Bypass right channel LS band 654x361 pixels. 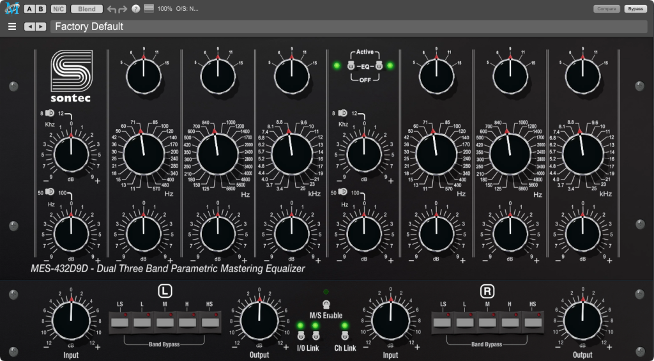(443, 322)
